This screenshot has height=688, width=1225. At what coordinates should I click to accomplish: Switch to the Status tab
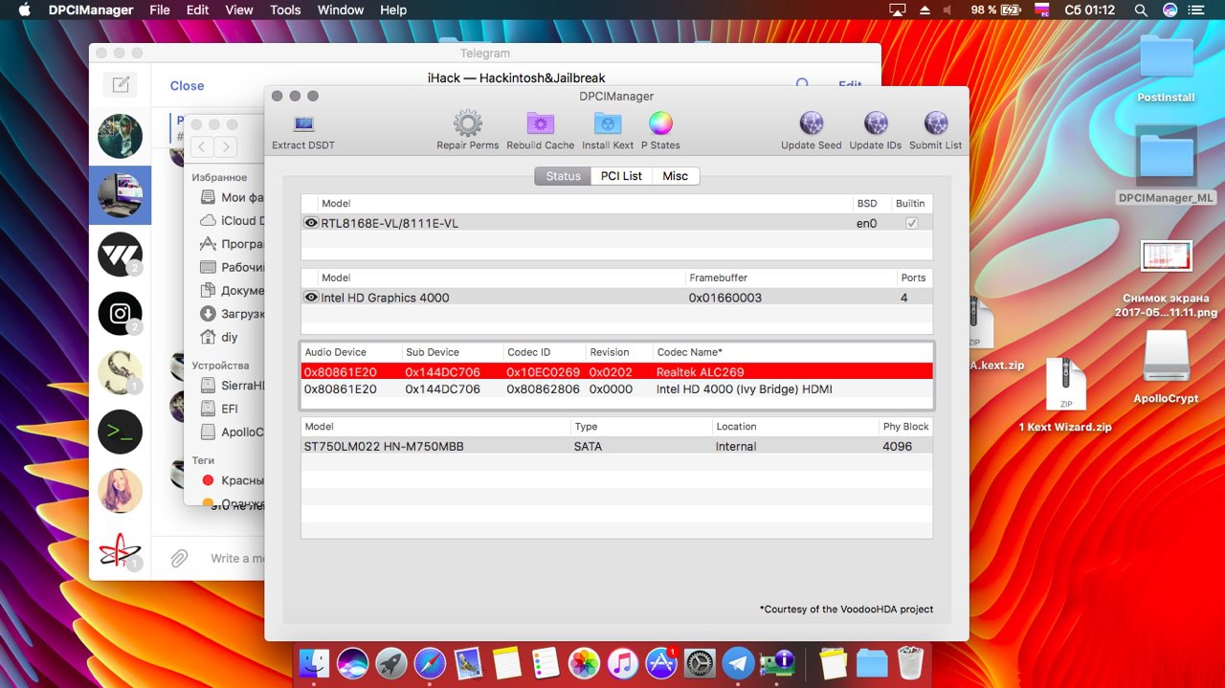tap(563, 176)
